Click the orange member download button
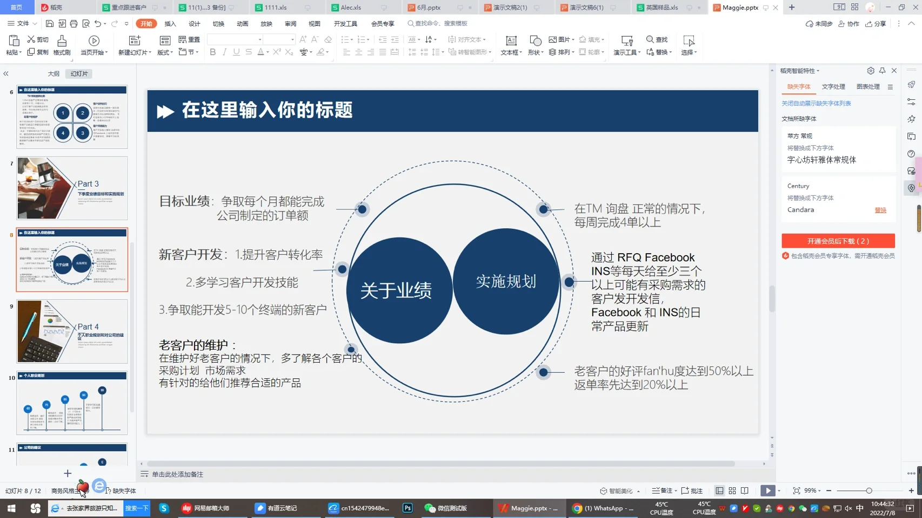The width and height of the screenshot is (922, 518). [x=838, y=241]
